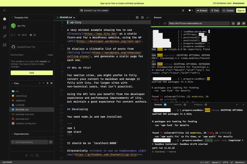Screen dimensions: 247x164
Task: Click the move preview cross-arrows icon
Action: 233,23
